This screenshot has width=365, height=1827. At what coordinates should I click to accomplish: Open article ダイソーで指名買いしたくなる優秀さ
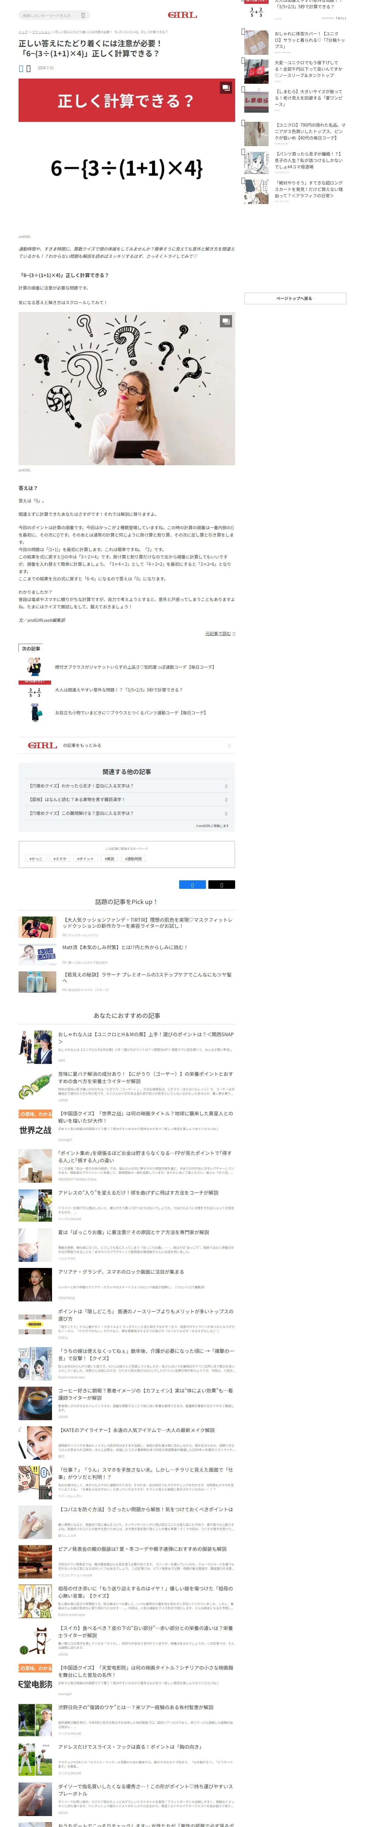[x=146, y=1790]
